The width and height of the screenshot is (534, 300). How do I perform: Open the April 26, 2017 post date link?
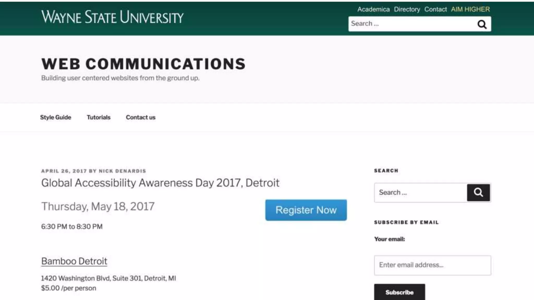click(x=64, y=171)
